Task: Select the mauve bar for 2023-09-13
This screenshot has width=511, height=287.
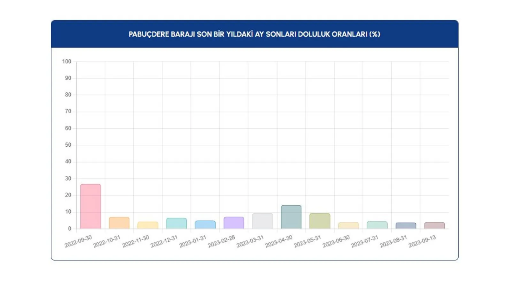Action: tap(434, 226)
